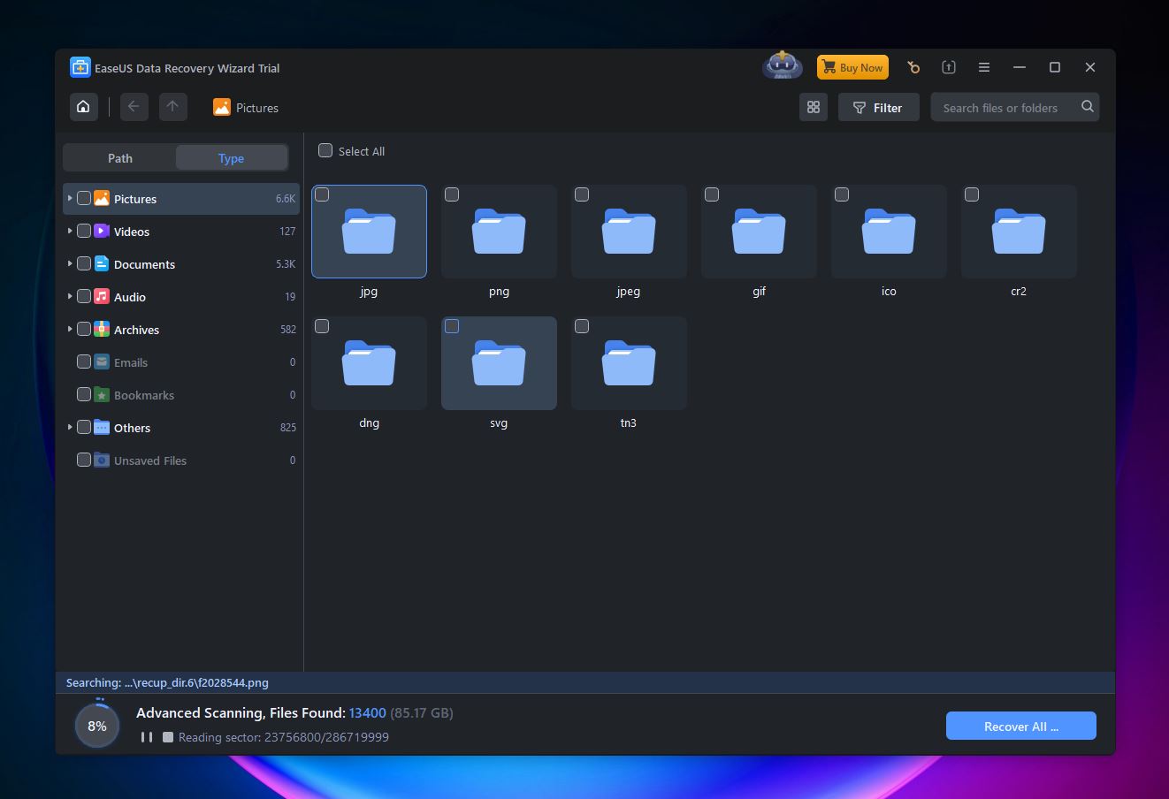This screenshot has height=799, width=1169.
Task: Switch to grid view layout icon
Action: [814, 107]
